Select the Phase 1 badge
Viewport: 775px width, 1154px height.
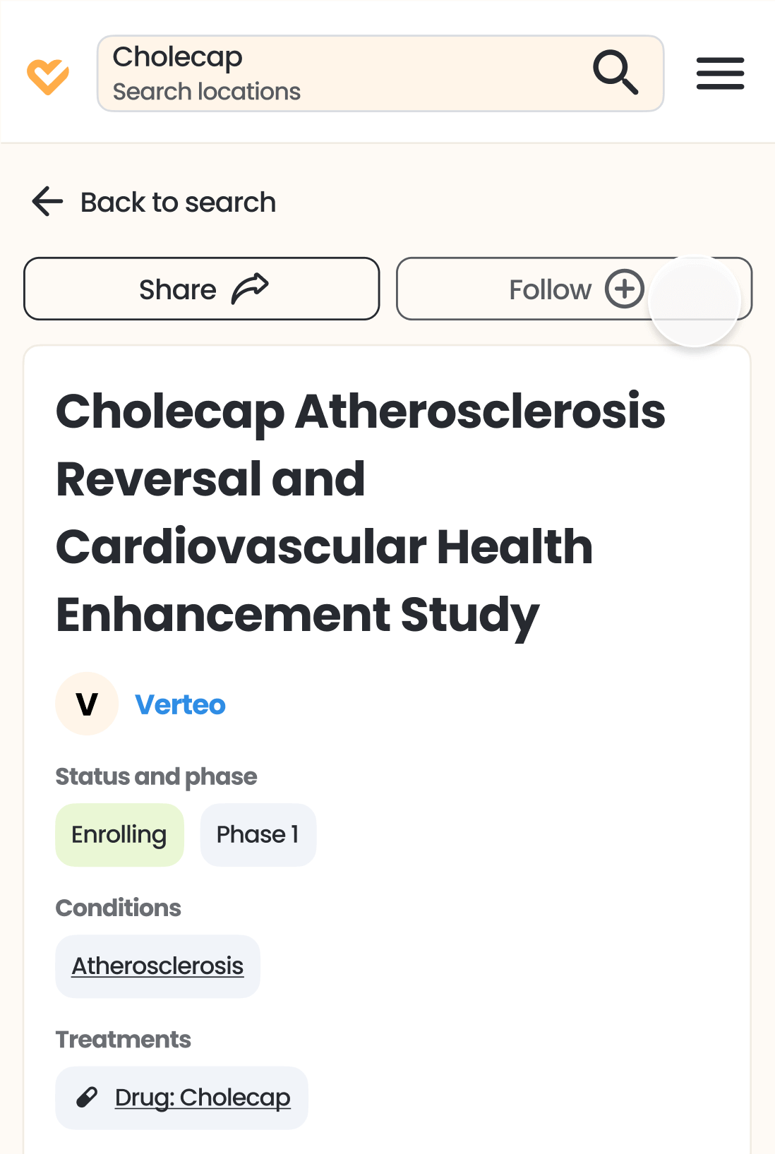coord(258,835)
